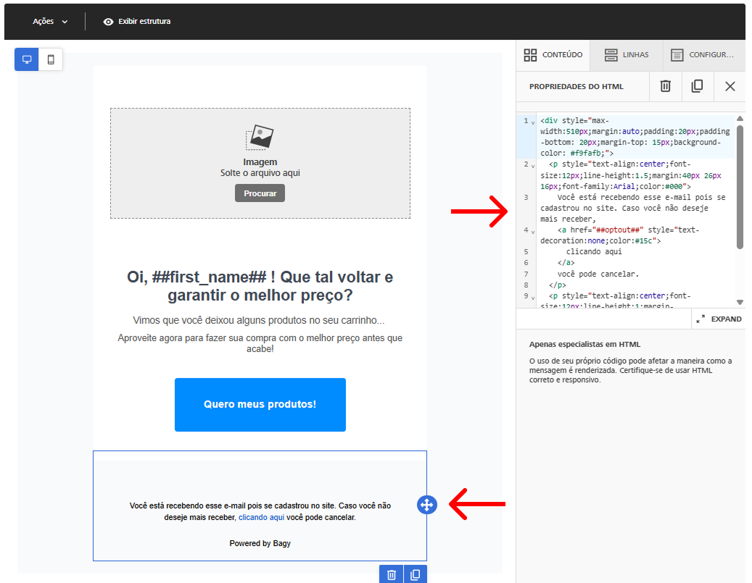Click the move handle on footer block
This screenshot has height=583, width=752.
pyautogui.click(x=427, y=505)
